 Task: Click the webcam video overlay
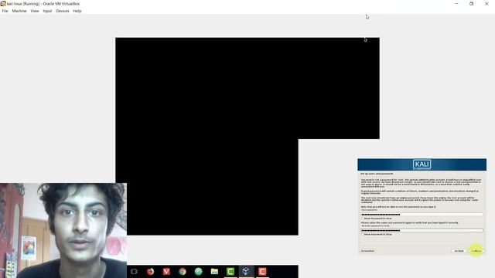point(63,230)
